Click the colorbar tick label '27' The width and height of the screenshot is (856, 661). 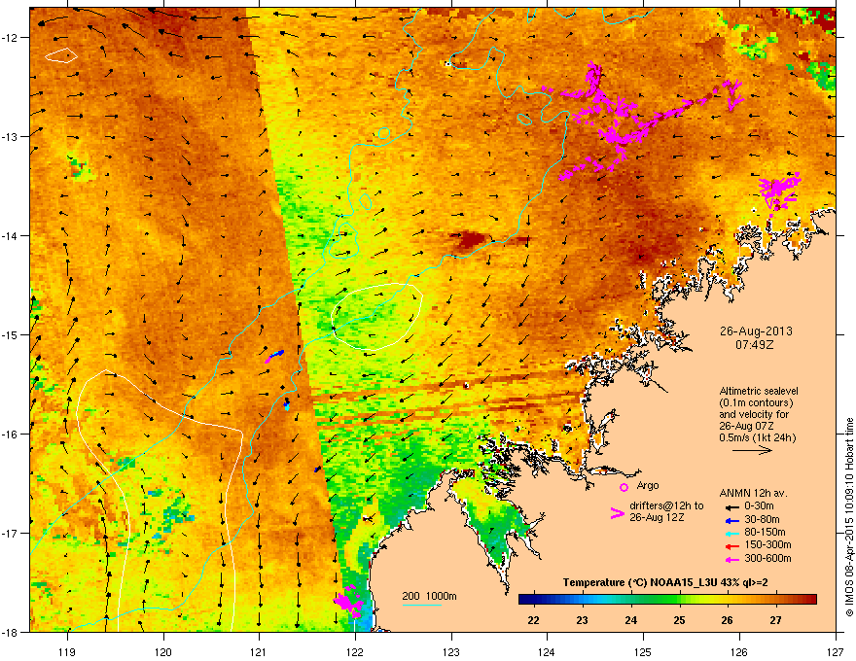click(776, 620)
